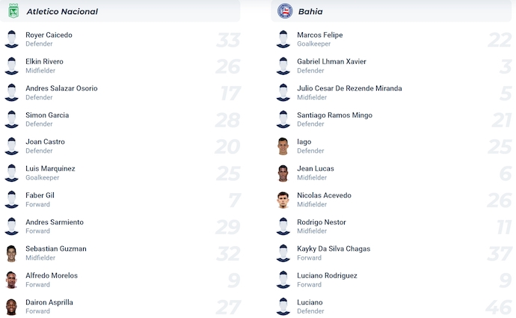Viewport: 516px width, 318px height.
Task: Click Iago's player photo
Action: [283, 146]
